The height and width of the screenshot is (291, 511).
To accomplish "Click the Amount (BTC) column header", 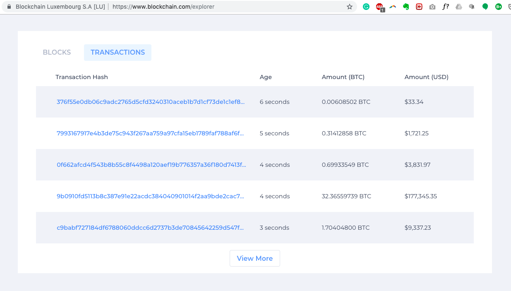I will pos(343,77).
